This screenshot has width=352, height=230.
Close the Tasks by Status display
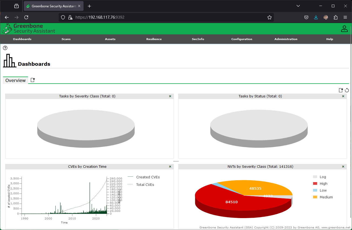tap(343, 96)
